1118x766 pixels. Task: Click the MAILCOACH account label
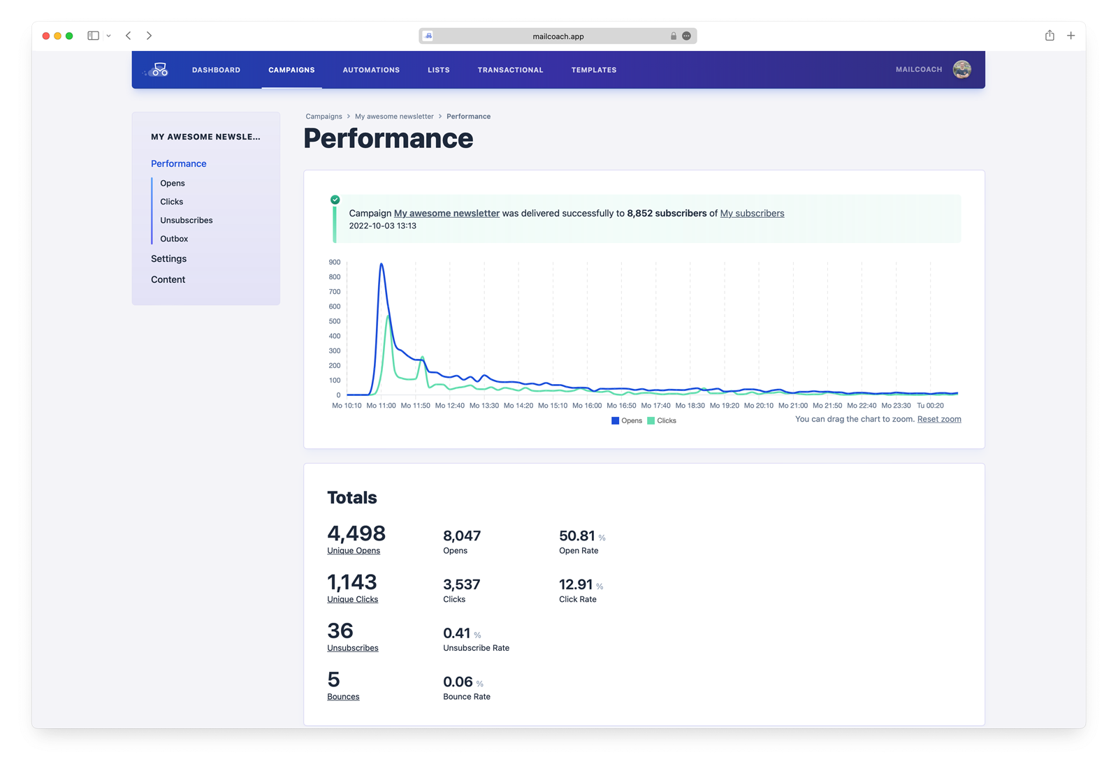(x=919, y=69)
